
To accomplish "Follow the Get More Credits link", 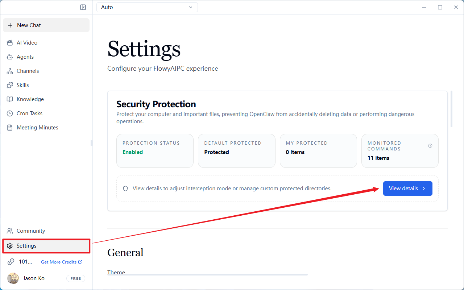I will click(62, 262).
